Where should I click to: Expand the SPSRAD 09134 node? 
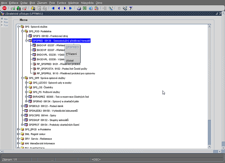coord(26,101)
